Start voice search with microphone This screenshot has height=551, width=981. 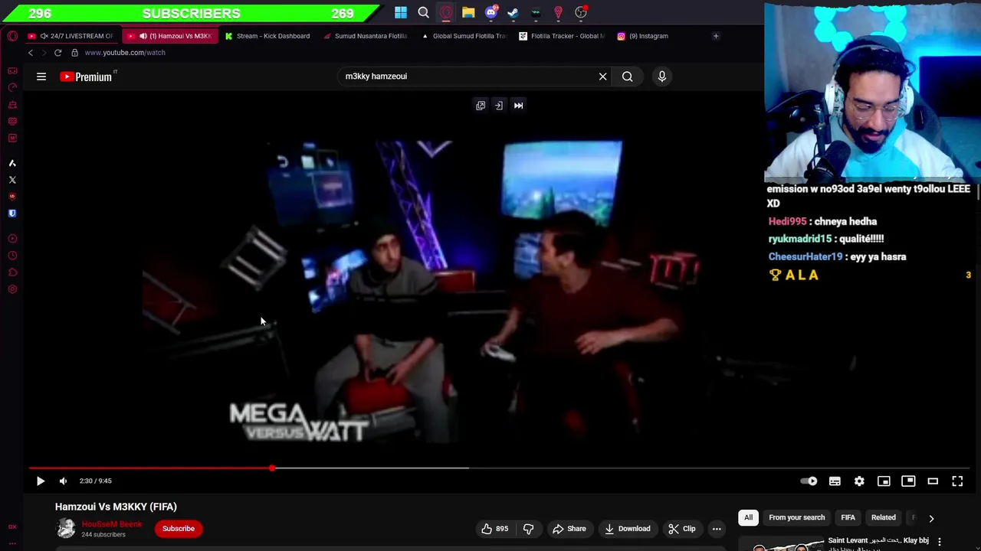pos(662,77)
